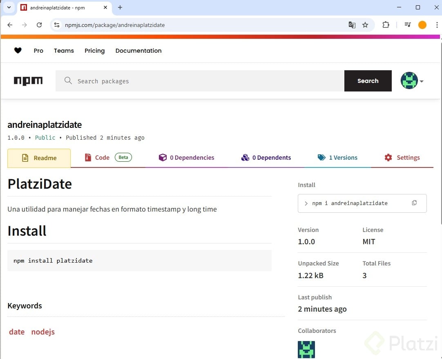442x359 pixels.
Task: Click the andreinaplatzidate package title
Action: tap(45, 125)
